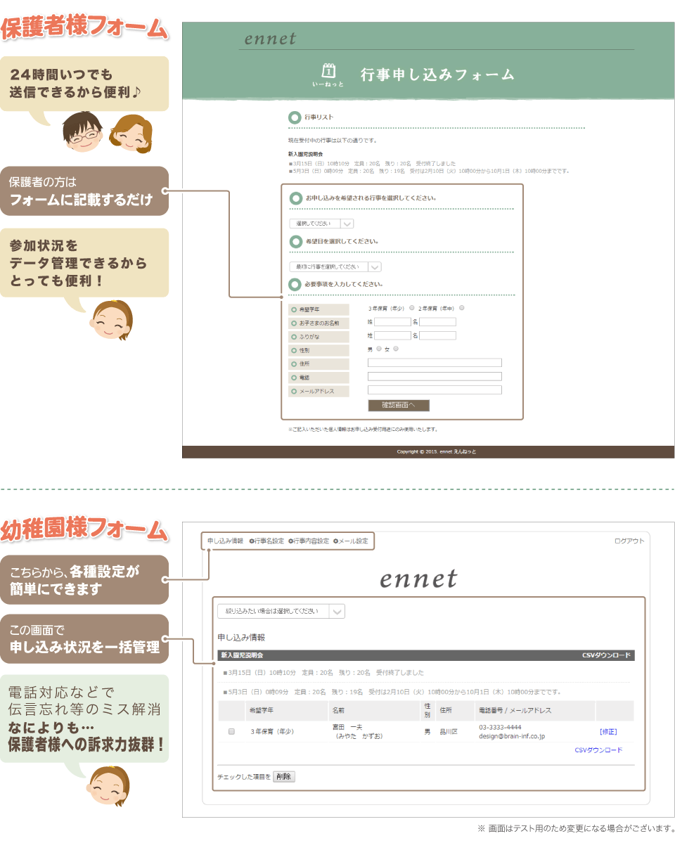Open the 選択してください event dropdown

click(321, 224)
